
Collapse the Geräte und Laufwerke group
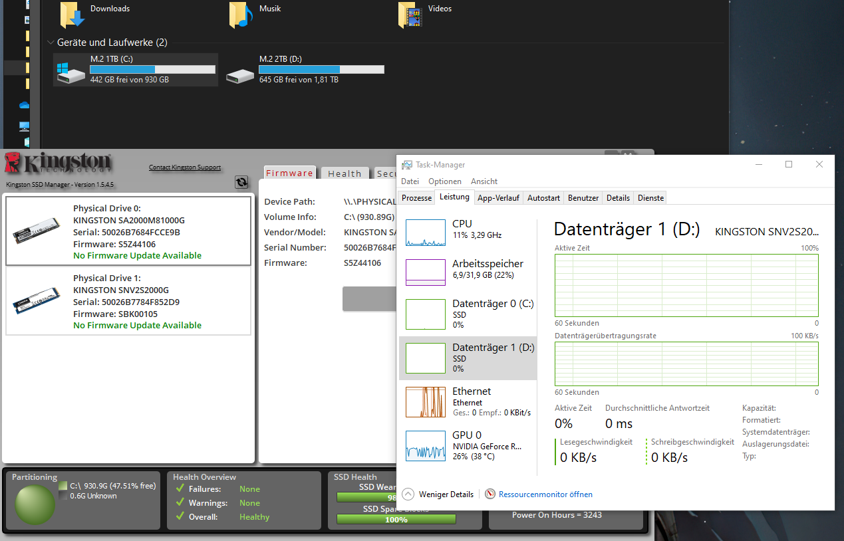click(51, 43)
